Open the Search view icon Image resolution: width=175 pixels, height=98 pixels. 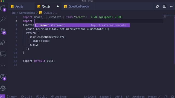point(3,19)
